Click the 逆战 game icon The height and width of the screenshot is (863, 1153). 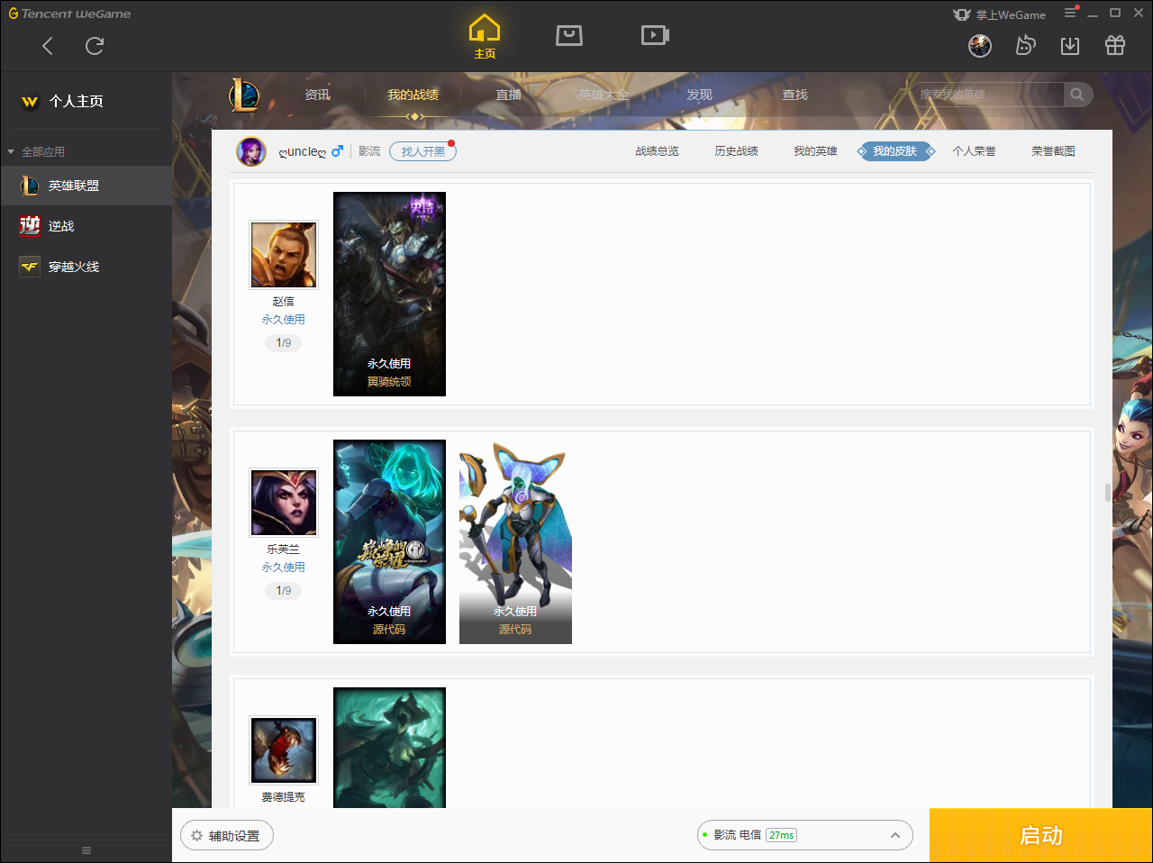pos(30,226)
